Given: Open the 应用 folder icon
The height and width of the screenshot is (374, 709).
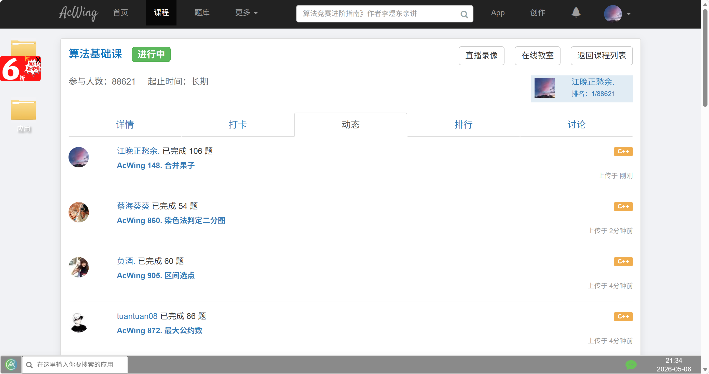Looking at the screenshot, I should point(23,110).
